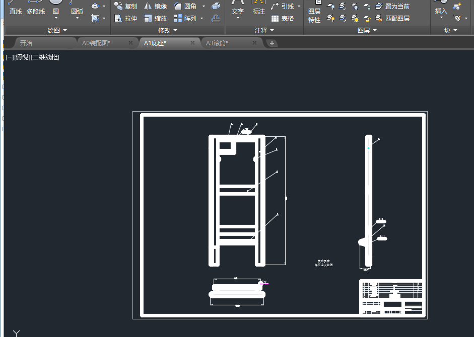Open the 圆弧 arc options dropdown arrow
This screenshot has width=474, height=337.
(77, 18)
